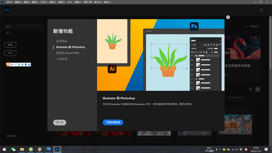Click the search magnifier icon

click(261, 10)
